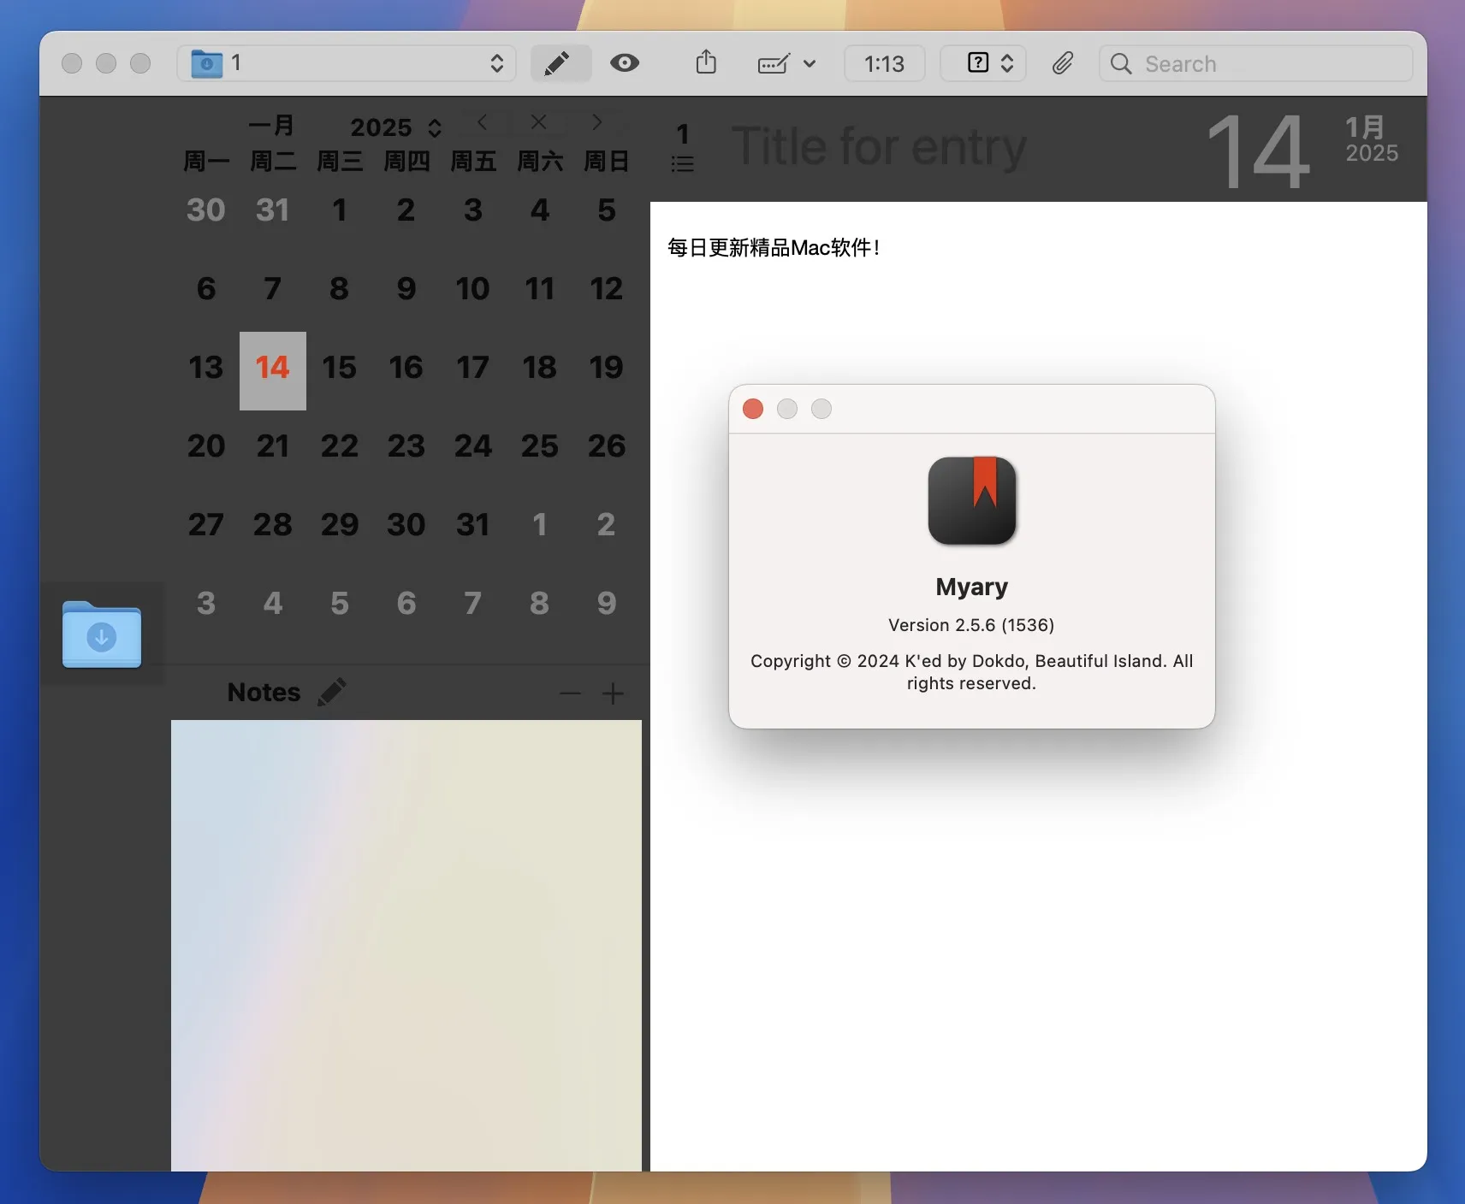Click the large 14 date display

click(1260, 152)
